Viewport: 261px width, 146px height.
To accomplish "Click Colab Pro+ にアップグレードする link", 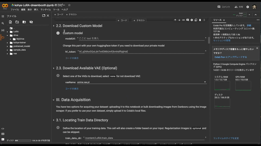I will [231, 57].
